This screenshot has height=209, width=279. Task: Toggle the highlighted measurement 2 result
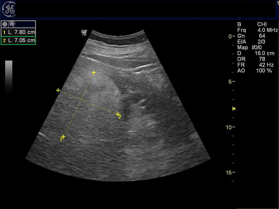tap(18, 41)
